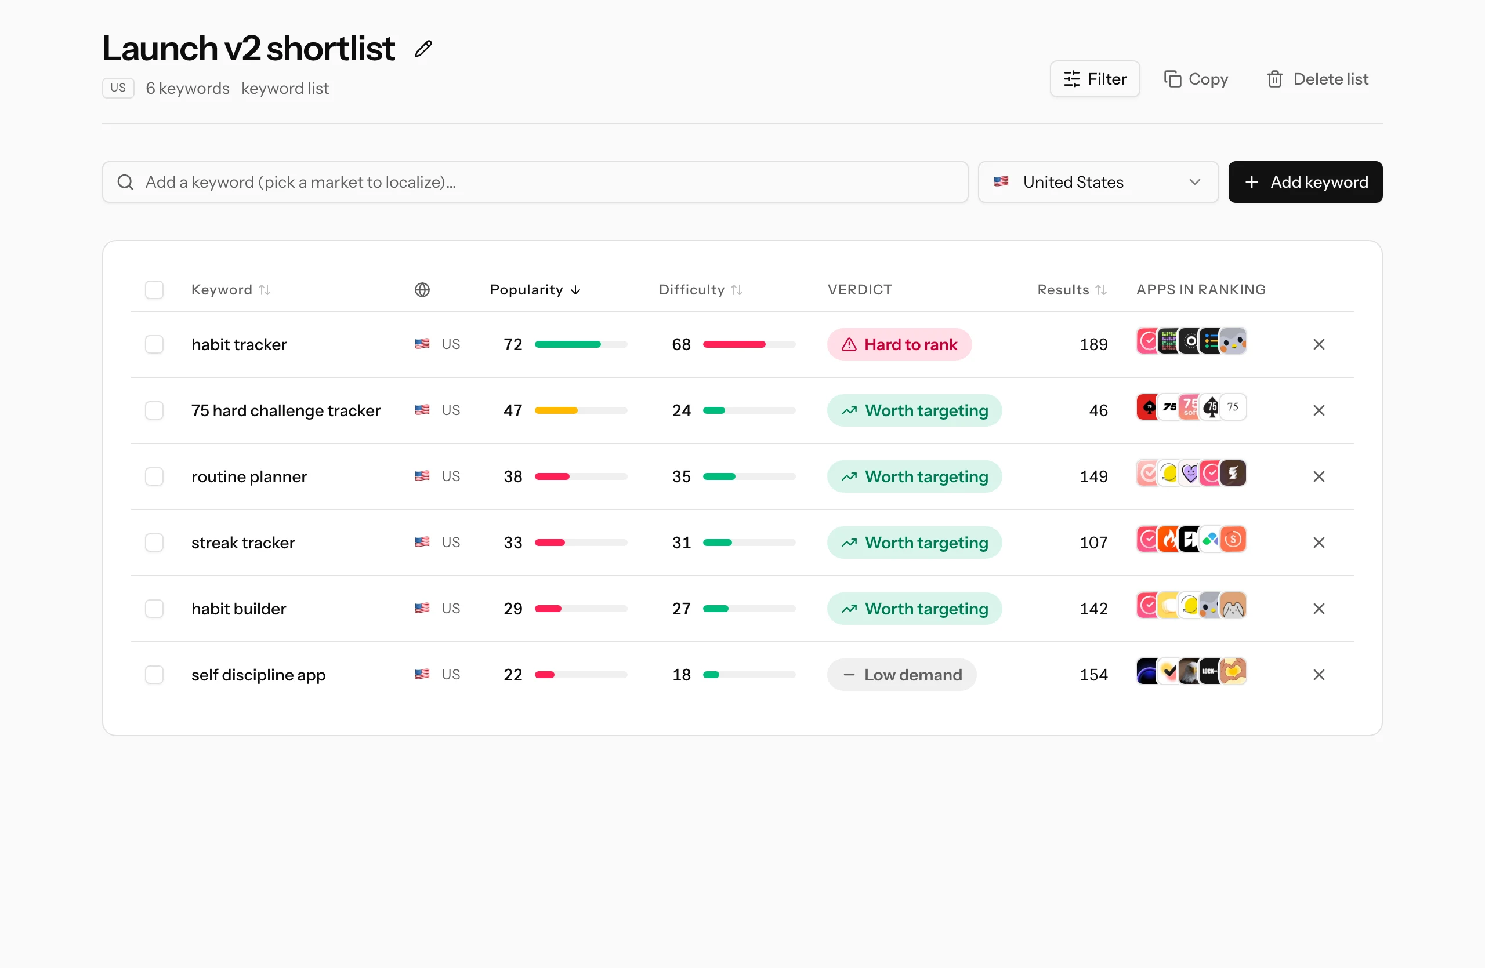Remove the habit tracker keyword row
This screenshot has height=968, width=1485.
1319,344
